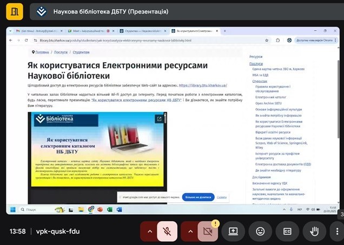The height and width of the screenshot is (245, 344).
Task: Click the browser address bar URL
Action: pos(108,40)
